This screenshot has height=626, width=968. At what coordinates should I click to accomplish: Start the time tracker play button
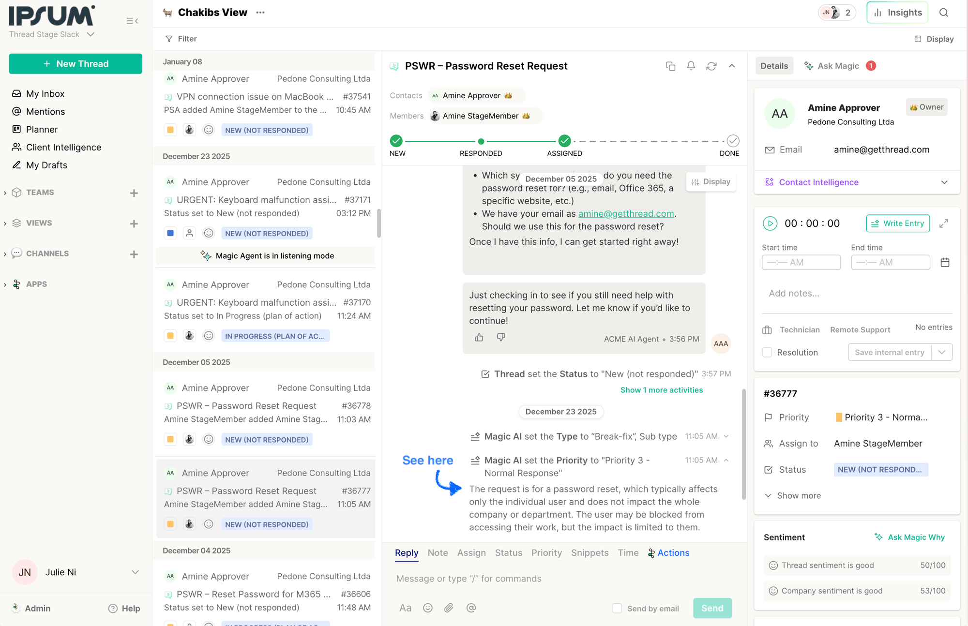(x=770, y=224)
